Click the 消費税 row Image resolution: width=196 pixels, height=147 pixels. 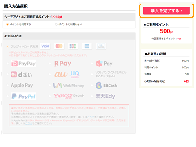pyautogui.click(x=166, y=74)
